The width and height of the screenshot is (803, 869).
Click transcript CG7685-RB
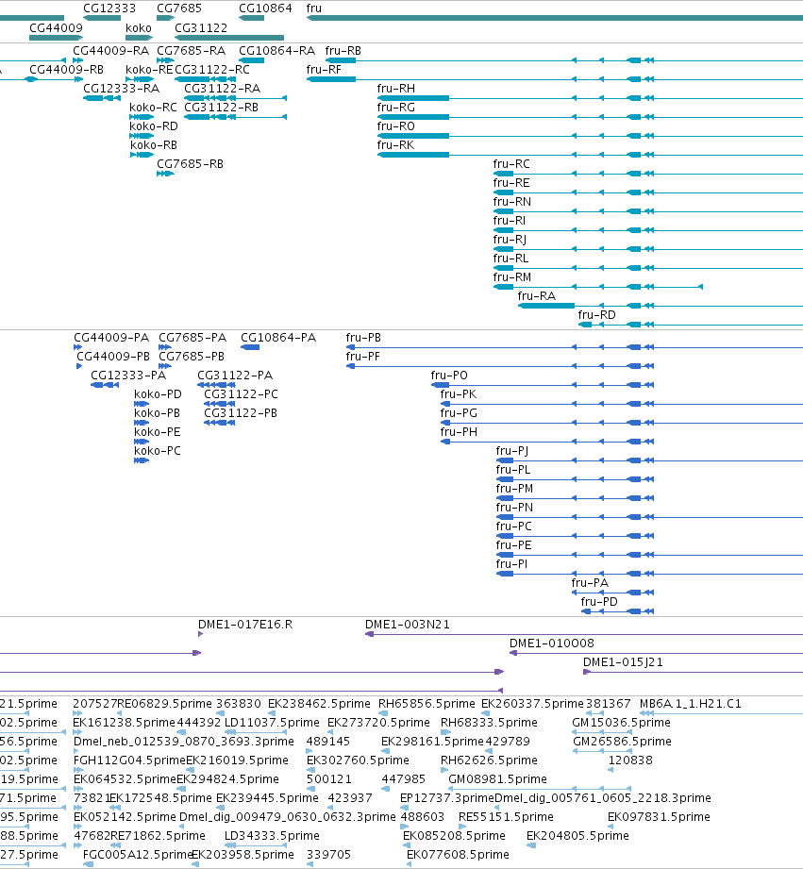click(x=190, y=164)
